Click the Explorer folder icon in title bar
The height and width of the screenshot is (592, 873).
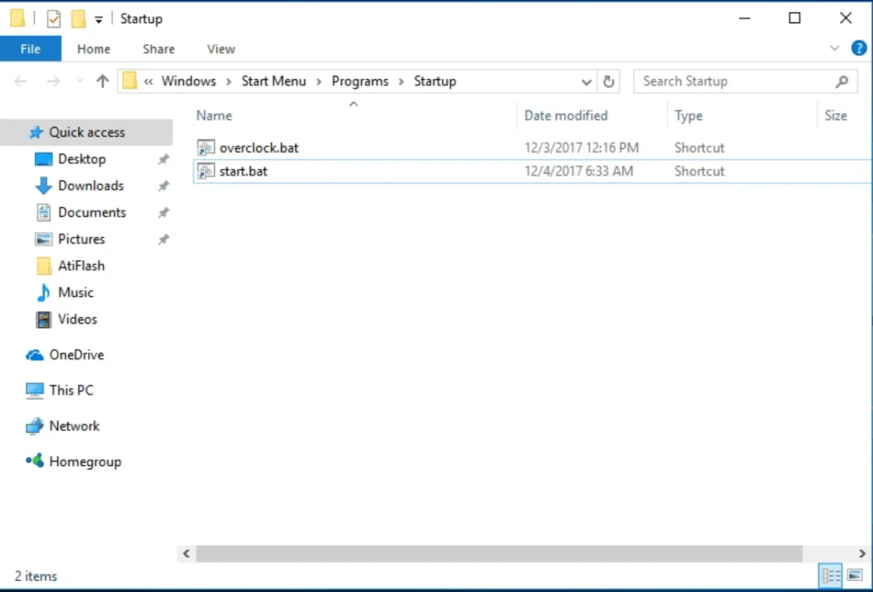tap(17, 19)
